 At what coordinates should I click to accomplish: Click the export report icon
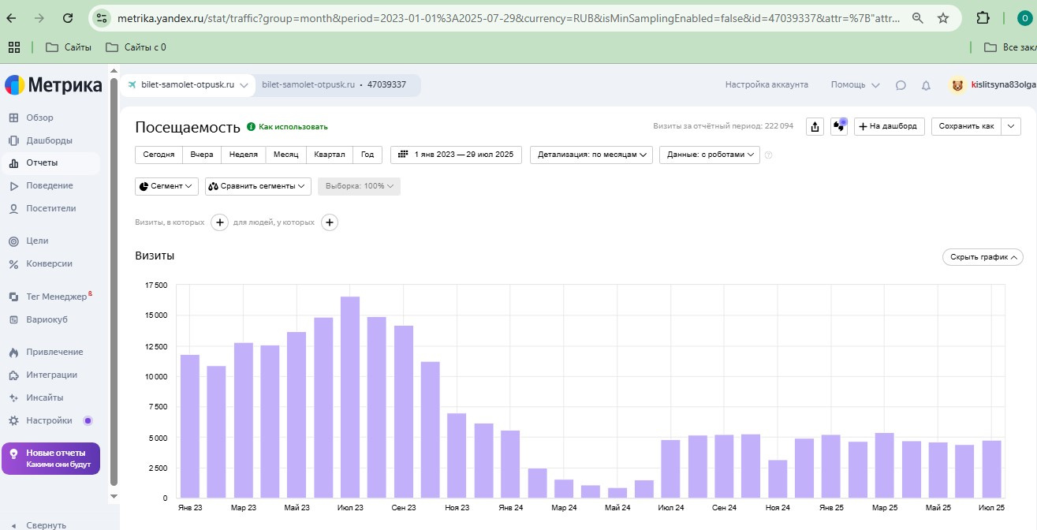[x=815, y=126]
